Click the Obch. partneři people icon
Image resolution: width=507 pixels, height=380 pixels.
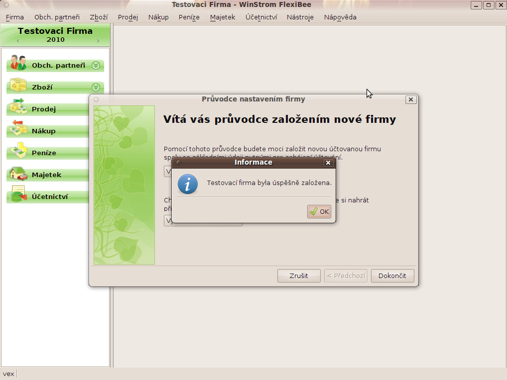pos(18,63)
